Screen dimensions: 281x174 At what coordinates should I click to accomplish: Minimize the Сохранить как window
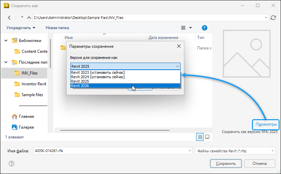242,5
